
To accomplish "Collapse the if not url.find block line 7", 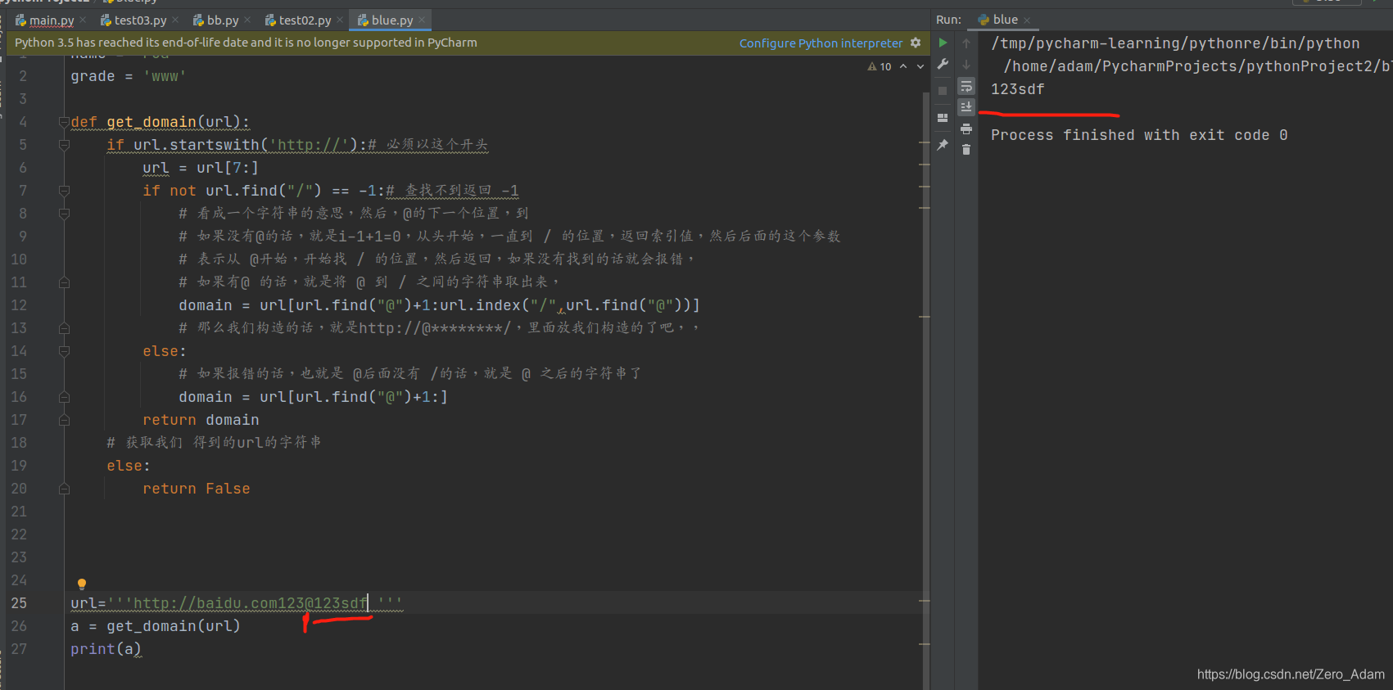I will click(x=64, y=191).
